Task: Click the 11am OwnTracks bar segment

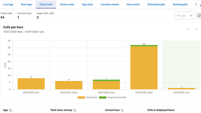Action: pos(106,85)
